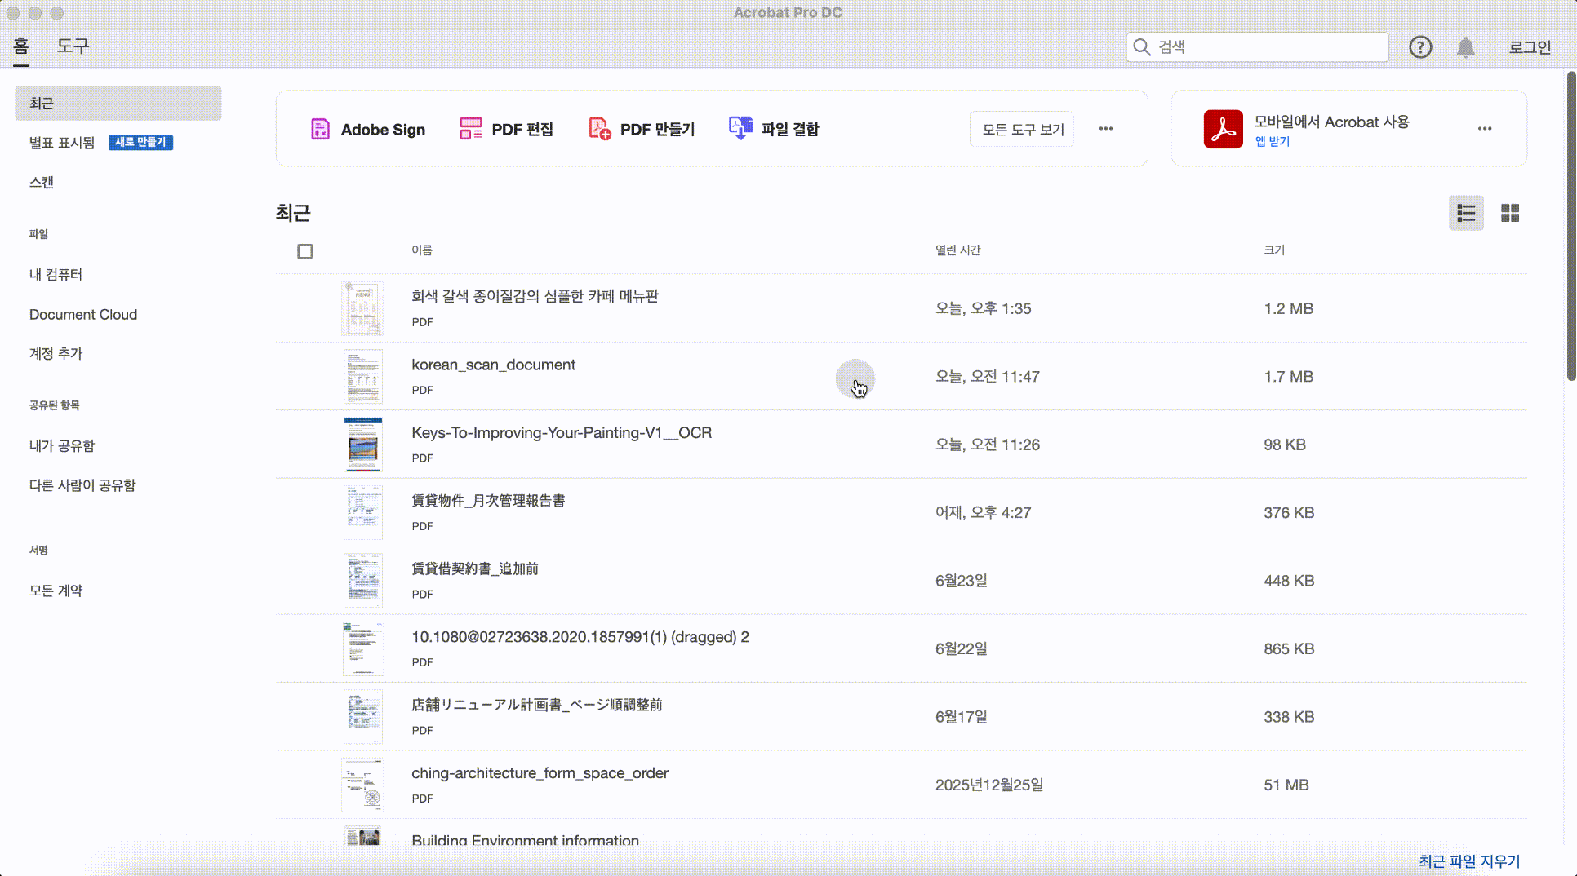1577x876 pixels.
Task: Open Document Cloud in the sidebar
Action: pyautogui.click(x=83, y=315)
